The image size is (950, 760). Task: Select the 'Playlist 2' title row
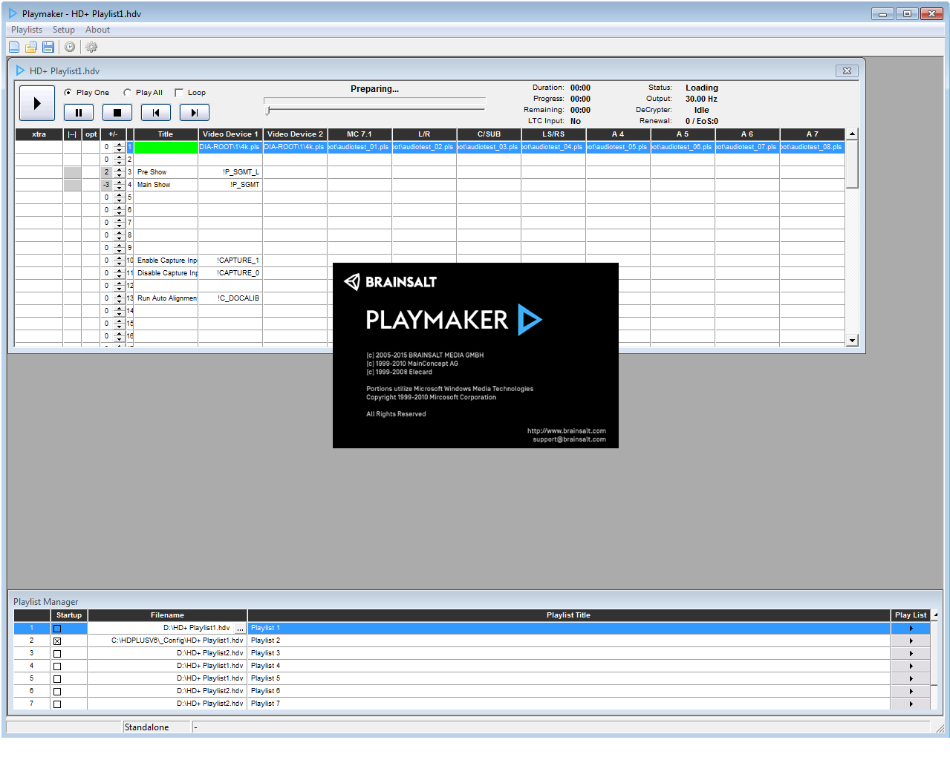568,641
